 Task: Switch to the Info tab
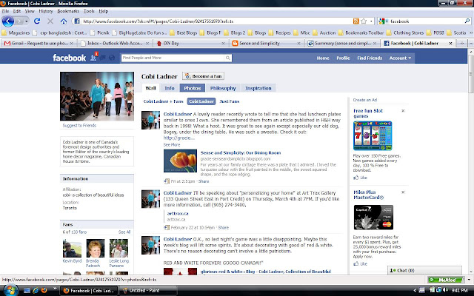coord(170,88)
